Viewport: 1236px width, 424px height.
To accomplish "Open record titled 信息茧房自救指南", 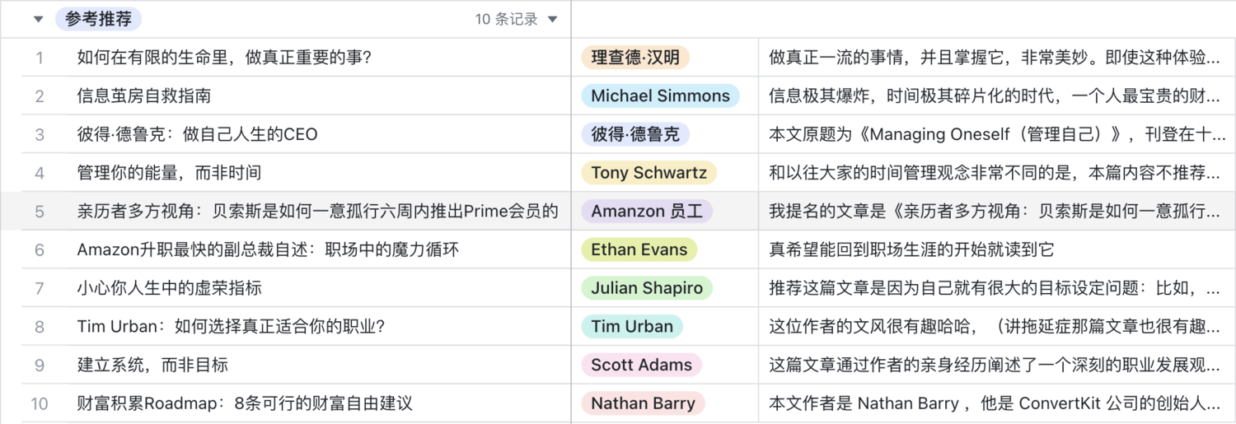I will click(x=144, y=96).
